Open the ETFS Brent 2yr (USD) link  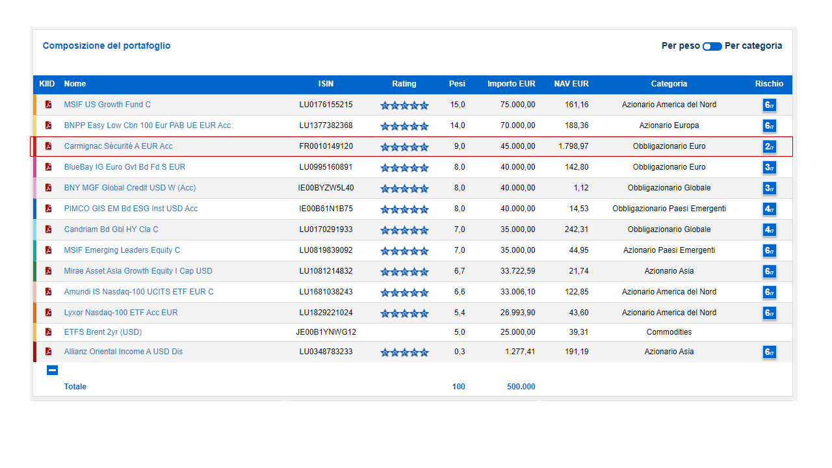click(x=103, y=332)
